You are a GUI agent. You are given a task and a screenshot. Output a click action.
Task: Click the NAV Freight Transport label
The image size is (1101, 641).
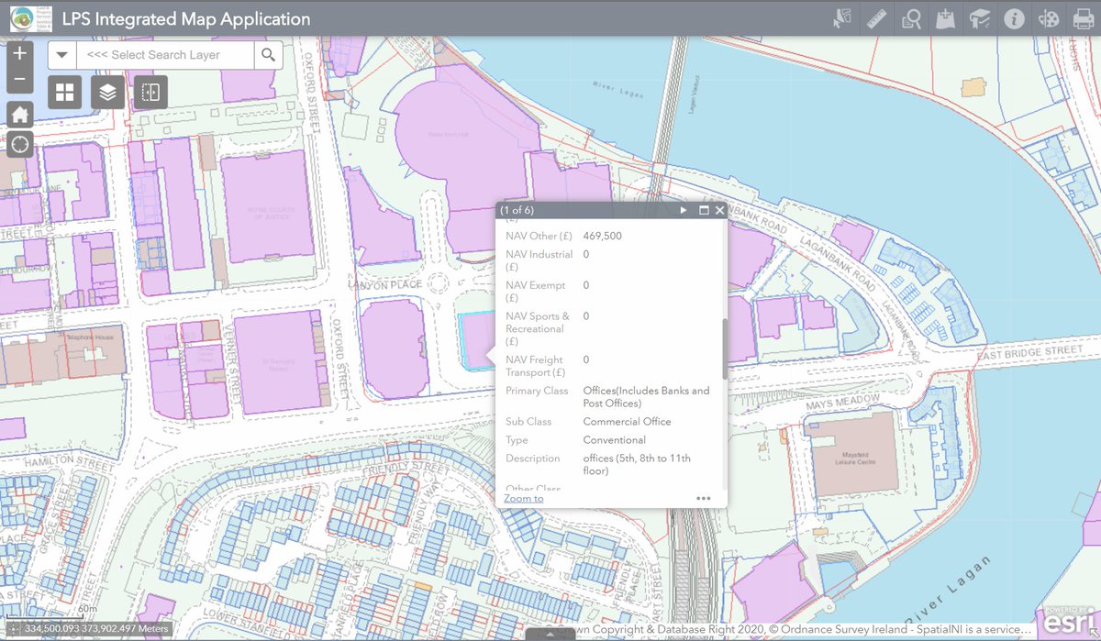pyautogui.click(x=537, y=366)
